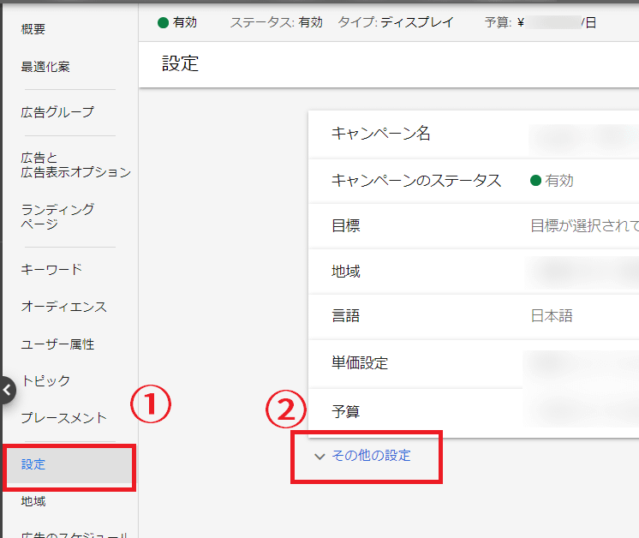
Task: Select キーワード in the sidebar
Action: (51, 270)
